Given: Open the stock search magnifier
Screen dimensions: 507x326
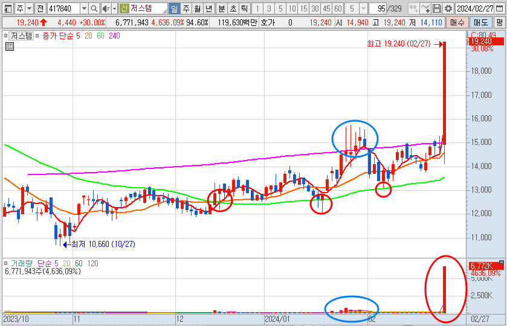Looking at the screenshot, I should click(94, 8).
